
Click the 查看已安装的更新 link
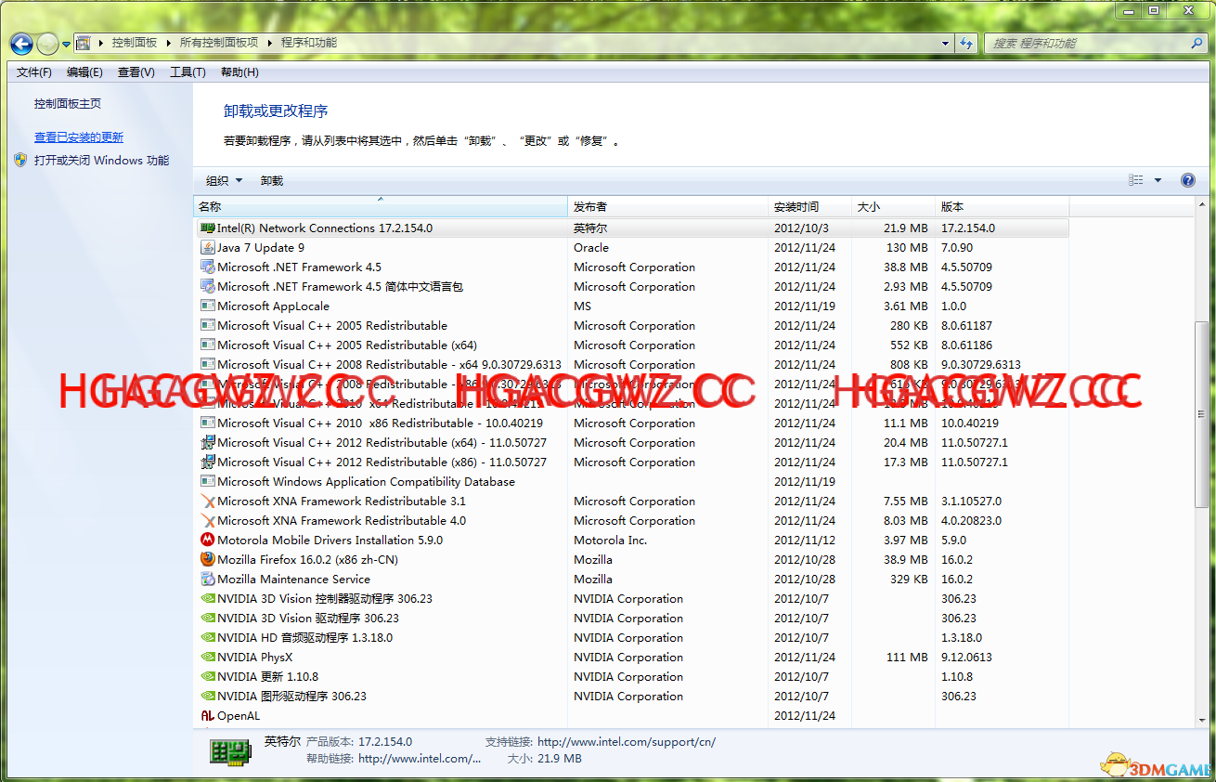coord(79,137)
